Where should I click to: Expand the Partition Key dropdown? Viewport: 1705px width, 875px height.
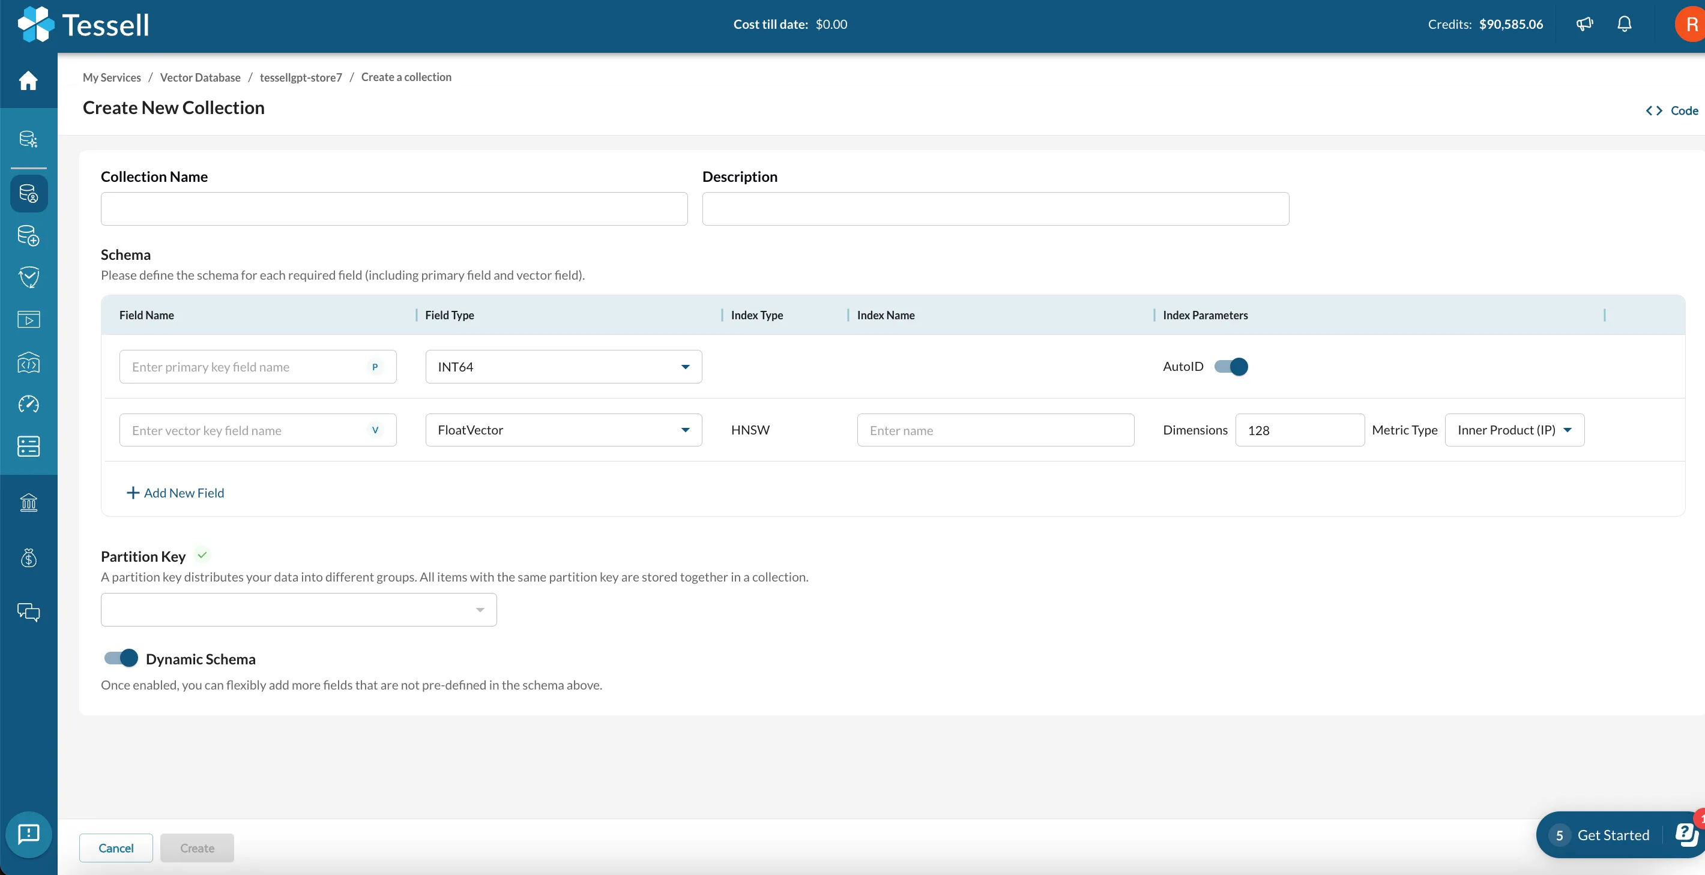298,610
